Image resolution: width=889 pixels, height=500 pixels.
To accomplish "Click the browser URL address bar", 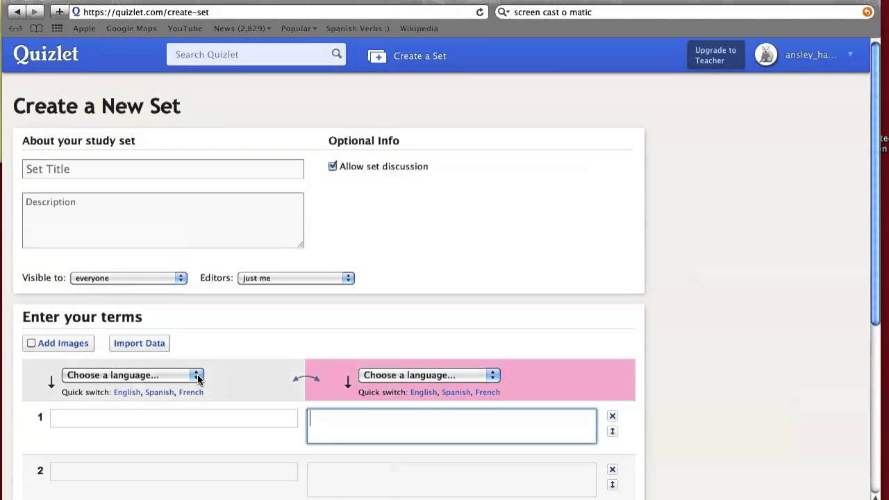I will (278, 12).
